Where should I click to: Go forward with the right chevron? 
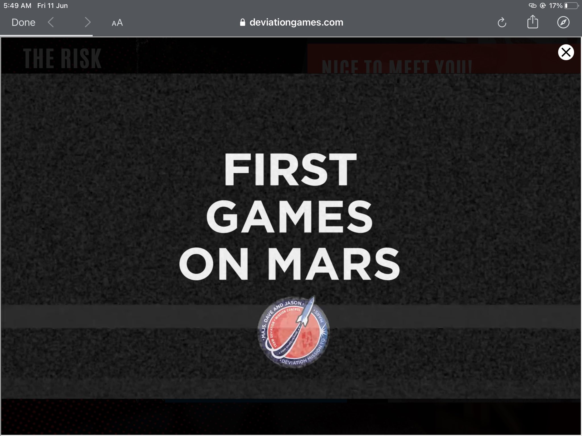point(88,22)
